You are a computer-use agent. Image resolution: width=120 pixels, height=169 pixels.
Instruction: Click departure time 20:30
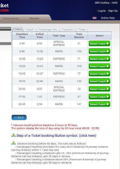coord(22,89)
